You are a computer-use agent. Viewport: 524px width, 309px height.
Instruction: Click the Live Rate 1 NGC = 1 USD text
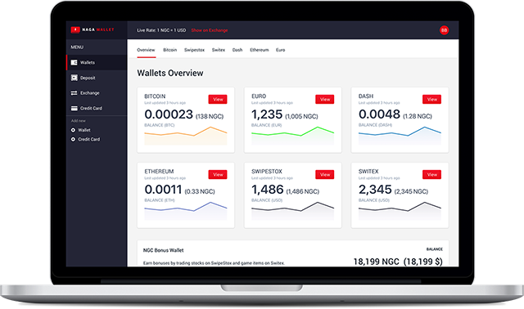(x=161, y=30)
